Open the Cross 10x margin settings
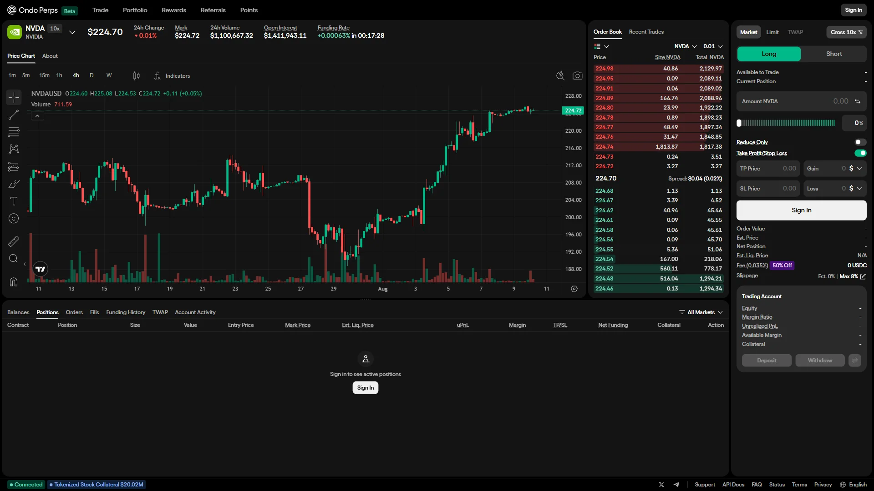 pos(846,32)
